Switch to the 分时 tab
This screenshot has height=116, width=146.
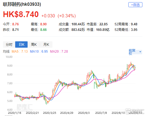coord(9,45)
